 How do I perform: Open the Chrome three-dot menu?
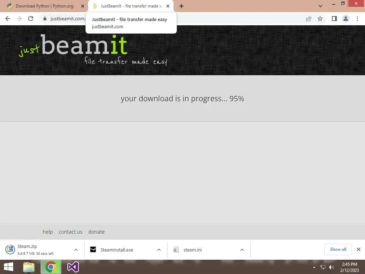point(357,19)
